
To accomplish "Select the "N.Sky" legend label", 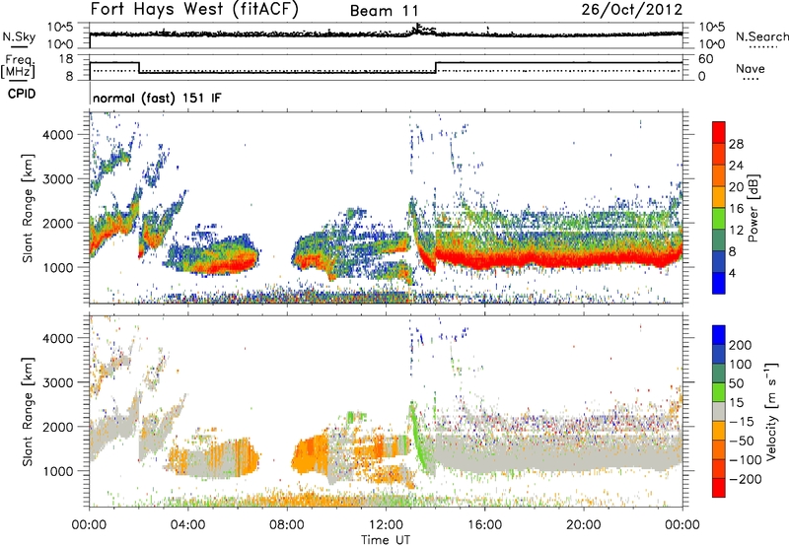I will coord(19,36).
